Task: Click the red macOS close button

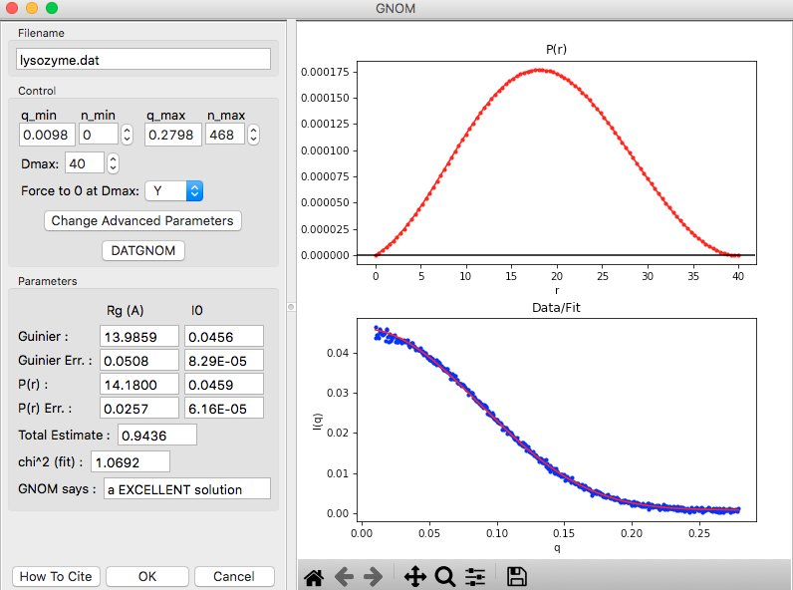Action: tap(12, 8)
